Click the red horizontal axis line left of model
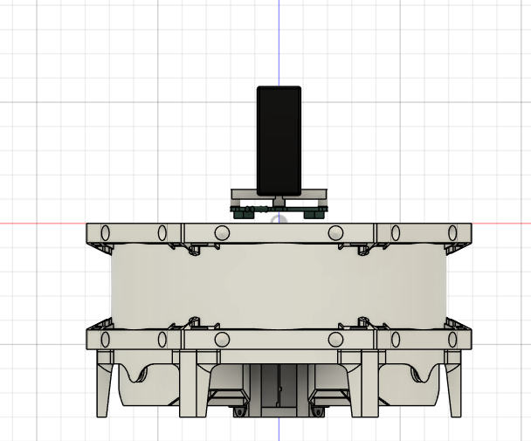This screenshot has width=531, height=441. 43,224
